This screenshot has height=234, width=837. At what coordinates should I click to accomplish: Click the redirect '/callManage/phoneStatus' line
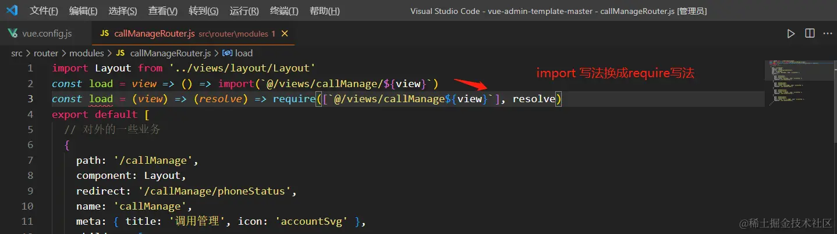coord(186,191)
